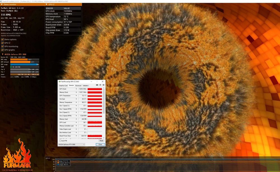The height and width of the screenshot is (172, 280).
Task: Collapse the Demo monitor panel triangle
Action: tap(2, 5)
